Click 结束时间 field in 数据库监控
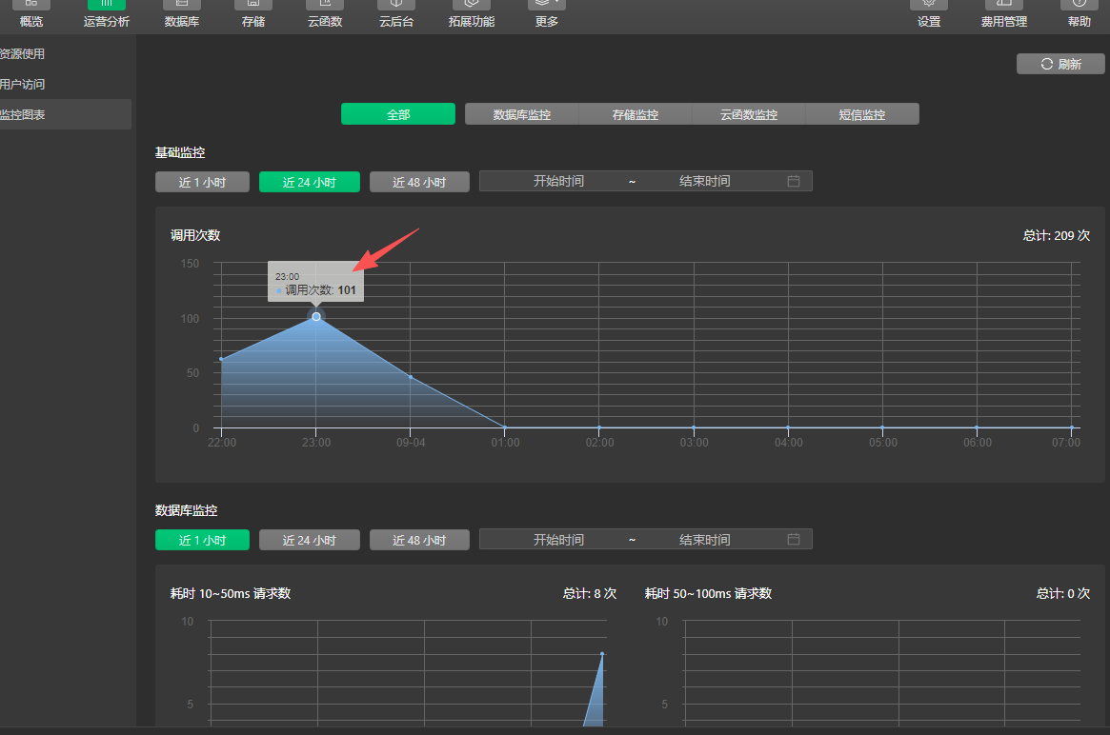Image resolution: width=1110 pixels, height=735 pixels. [x=704, y=539]
